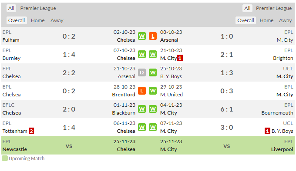Click the orange L badge for Chelsea vs Brentford

coord(142,91)
